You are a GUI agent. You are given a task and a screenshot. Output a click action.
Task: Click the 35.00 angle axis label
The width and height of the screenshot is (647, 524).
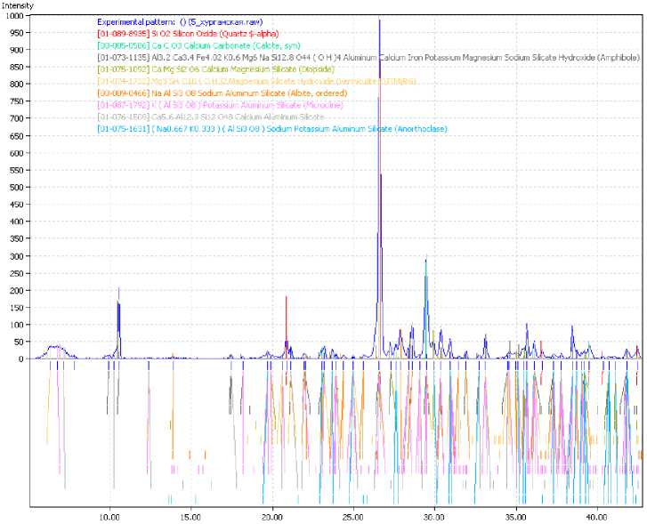516,517
